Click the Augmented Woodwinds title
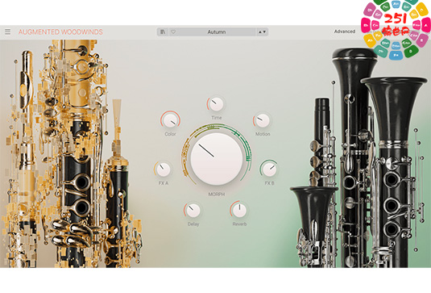This screenshot has height=293, width=431. click(x=60, y=32)
